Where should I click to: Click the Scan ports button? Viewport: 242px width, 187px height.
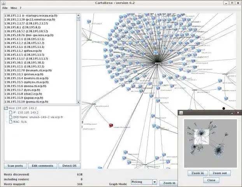[x=15, y=166]
